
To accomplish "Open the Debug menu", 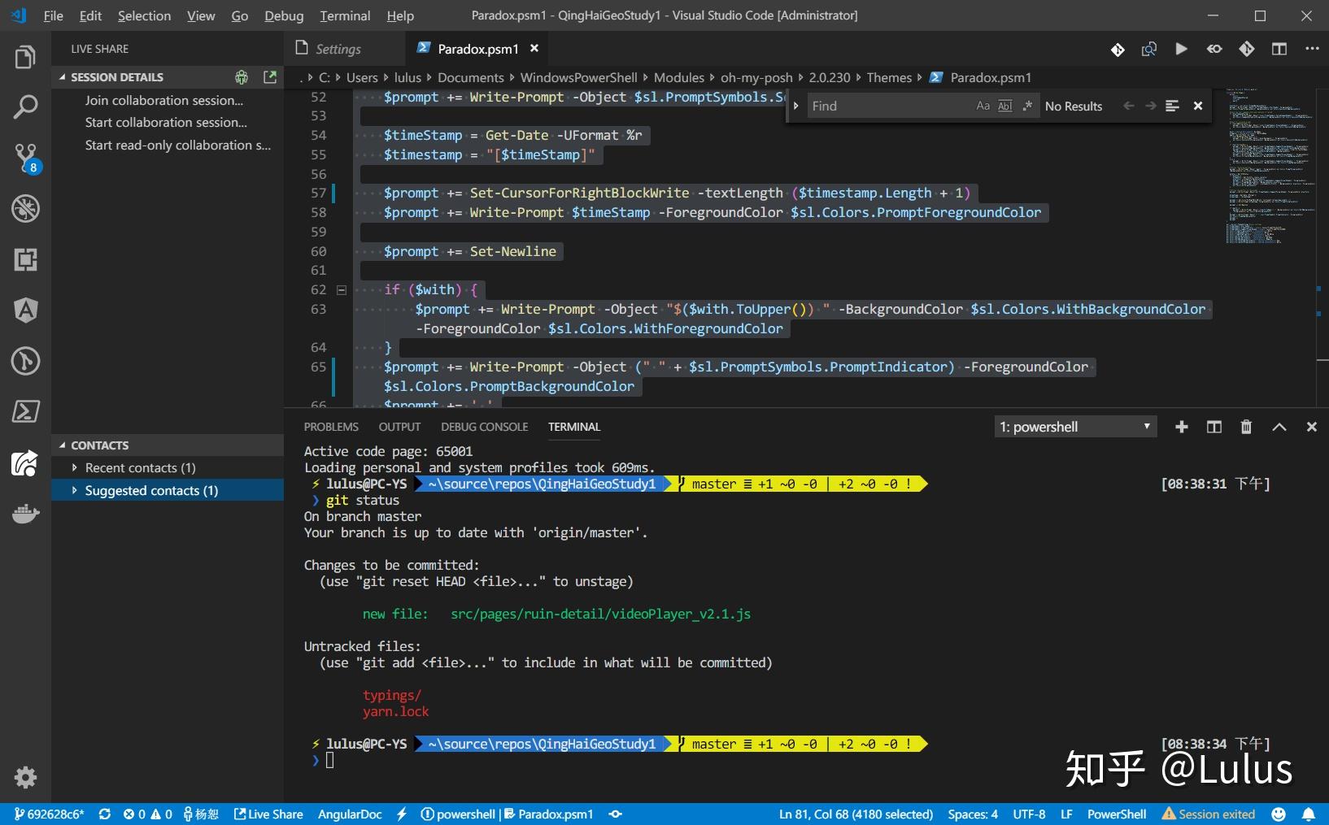I will [283, 15].
